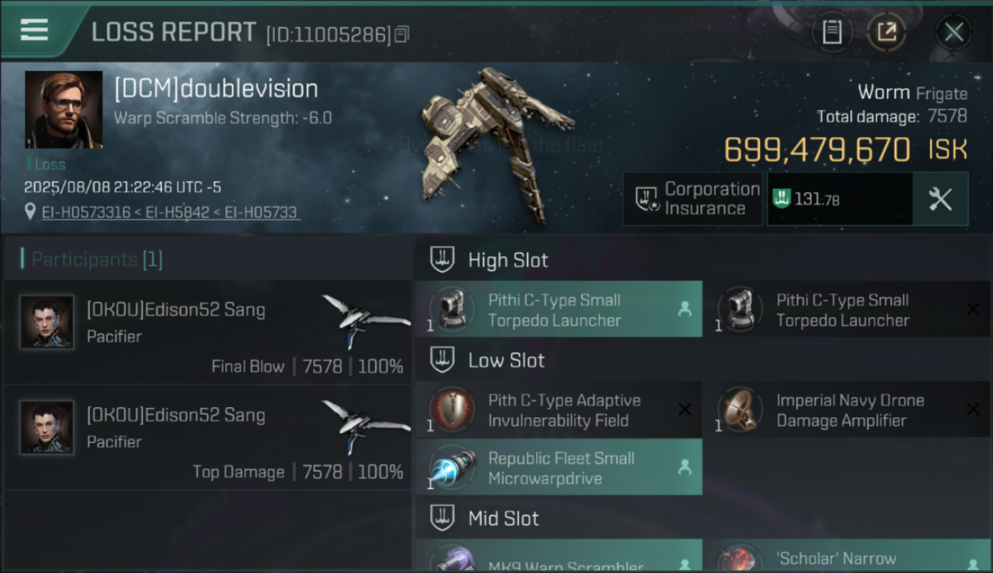The image size is (993, 573).
Task: Select Imperial Navy Drone Damage Amplifier
Action: [847, 410]
